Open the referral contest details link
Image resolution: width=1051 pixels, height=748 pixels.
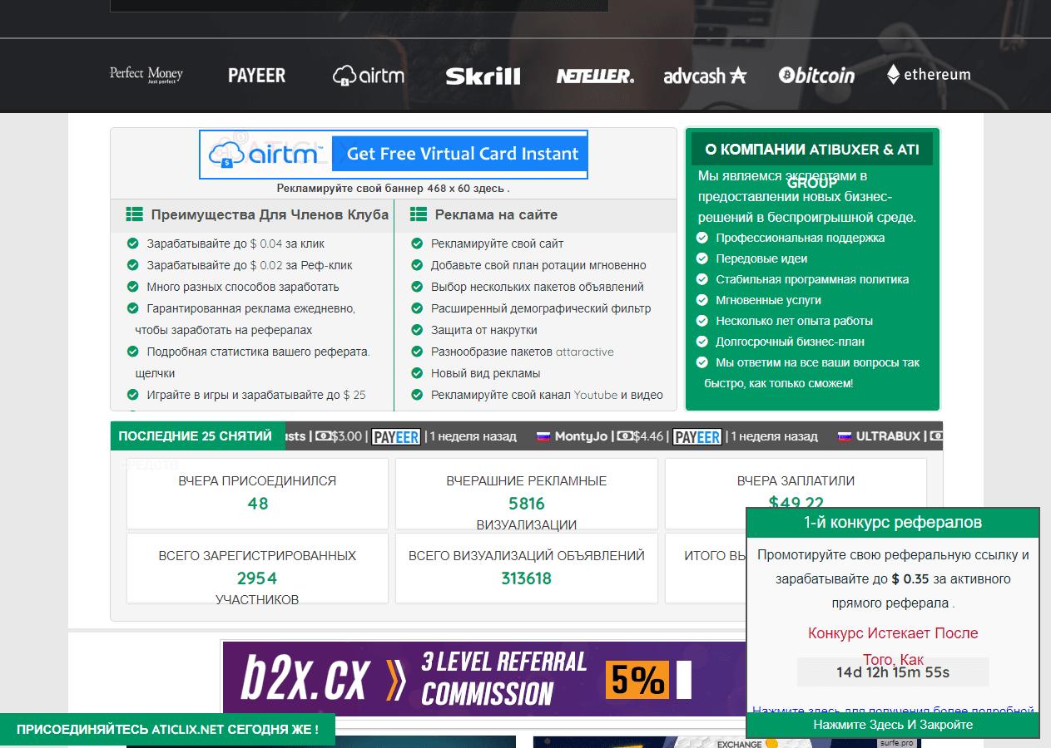coord(892,711)
